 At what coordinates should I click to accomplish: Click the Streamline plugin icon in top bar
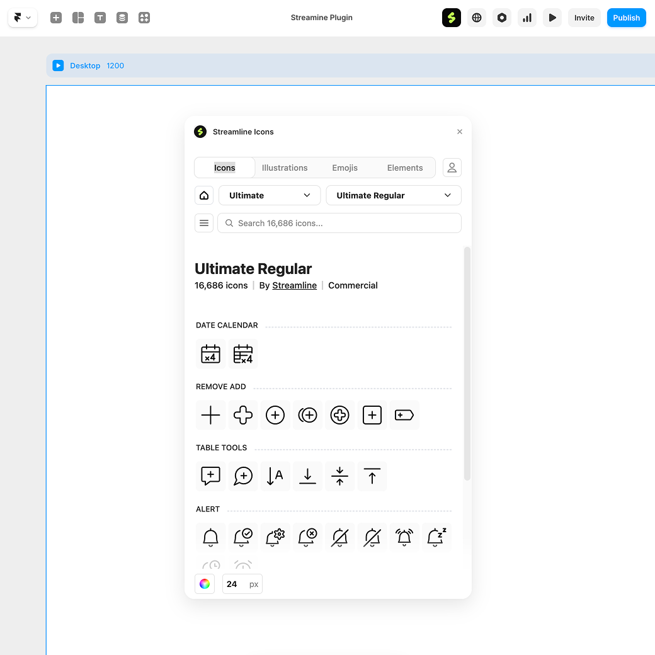[452, 18]
